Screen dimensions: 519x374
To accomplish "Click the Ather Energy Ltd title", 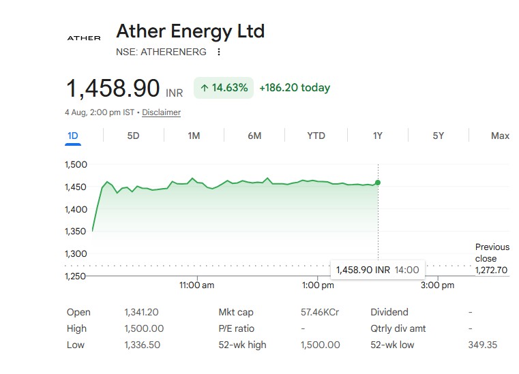I will tap(190, 31).
